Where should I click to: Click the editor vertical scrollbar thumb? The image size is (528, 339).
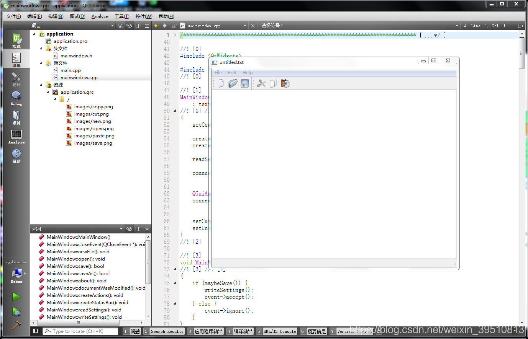[521, 53]
